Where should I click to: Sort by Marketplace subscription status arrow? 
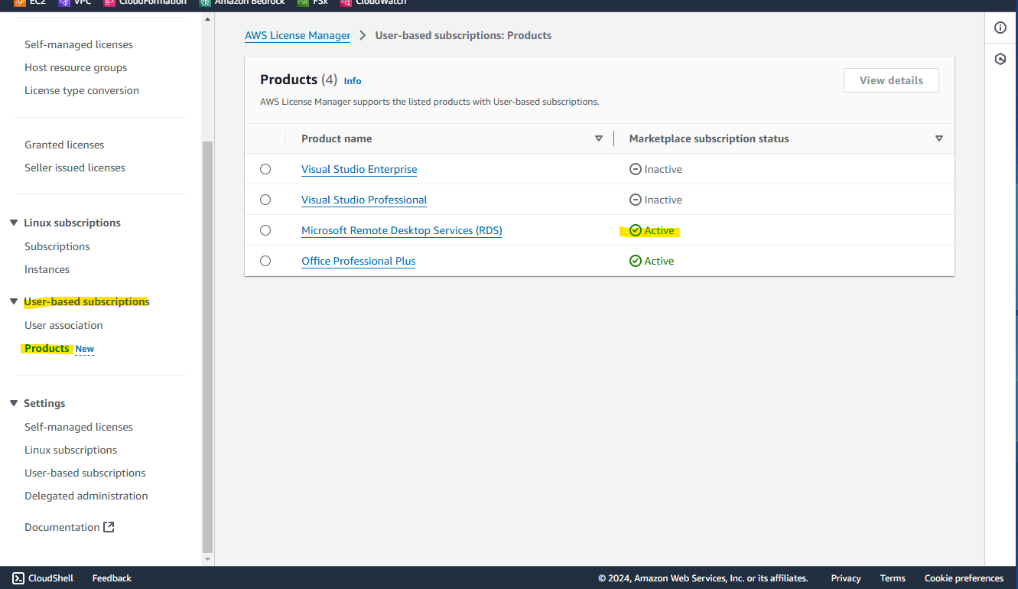pyautogui.click(x=939, y=138)
